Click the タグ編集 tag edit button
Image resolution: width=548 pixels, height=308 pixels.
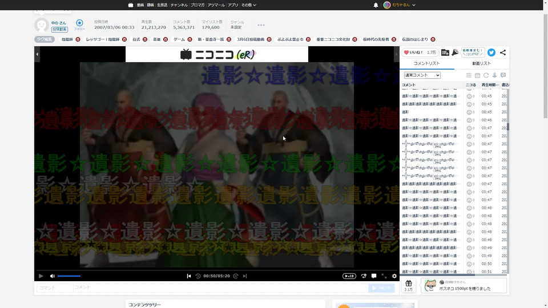click(x=45, y=39)
